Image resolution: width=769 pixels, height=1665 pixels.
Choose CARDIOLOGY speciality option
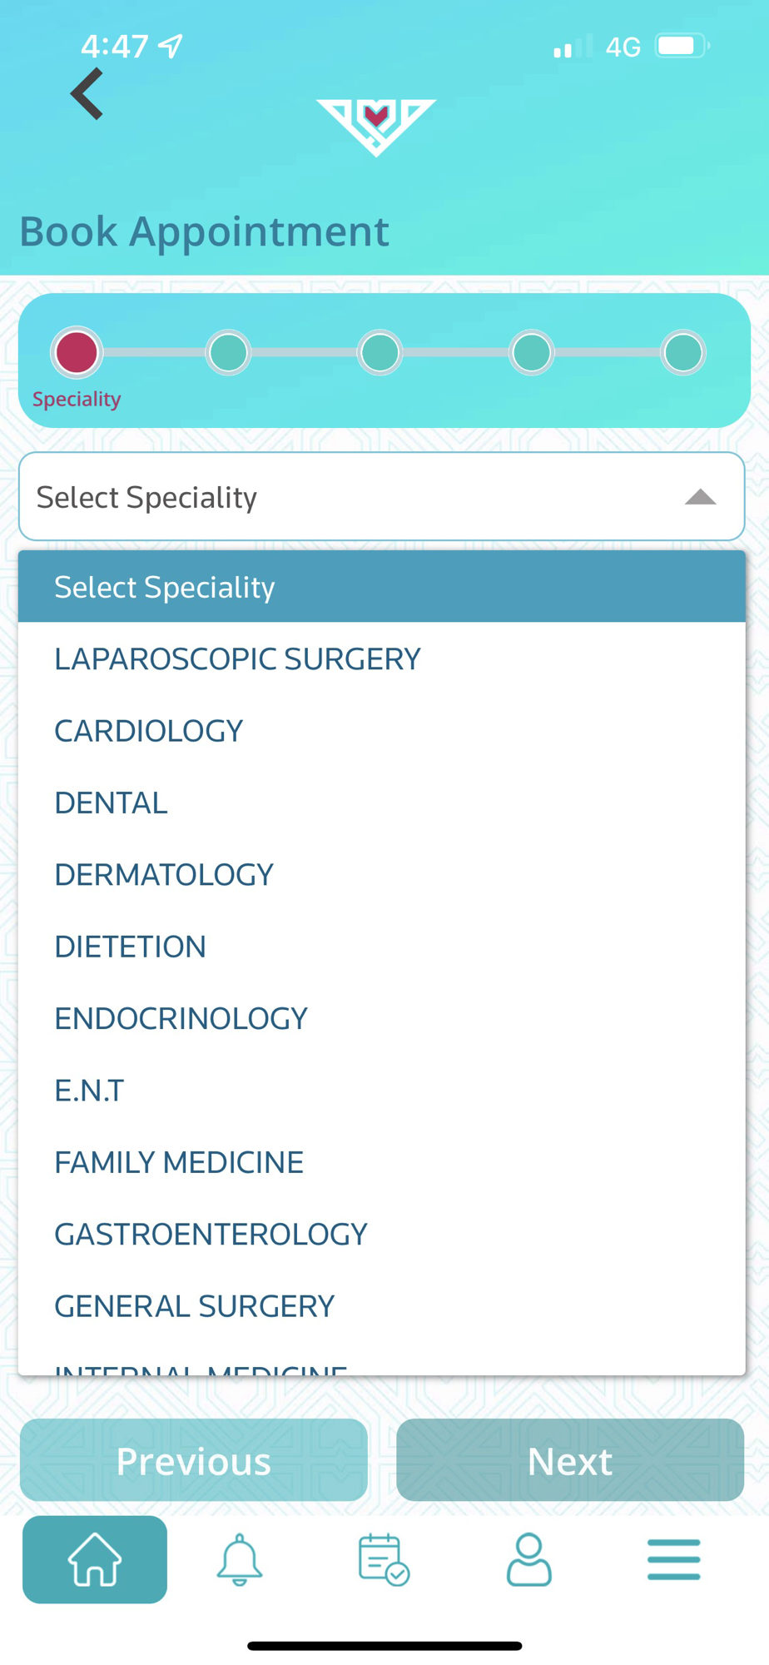[x=149, y=731]
